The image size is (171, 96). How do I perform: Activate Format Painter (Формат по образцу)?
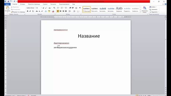pos(18,12)
